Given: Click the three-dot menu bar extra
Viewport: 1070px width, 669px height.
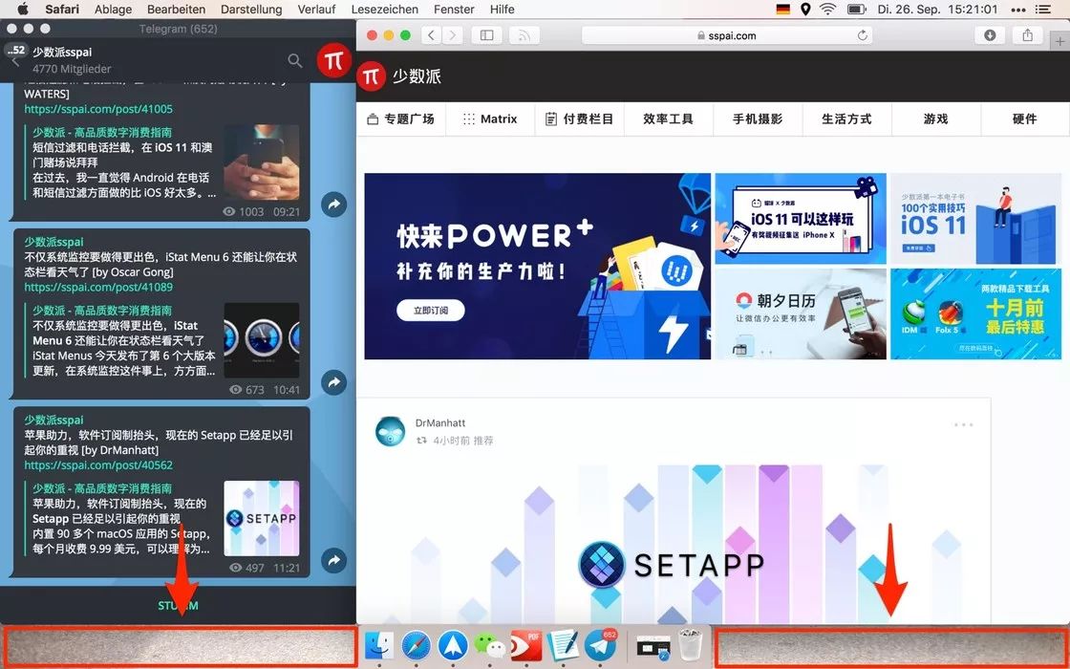Looking at the screenshot, I should [x=1017, y=10].
